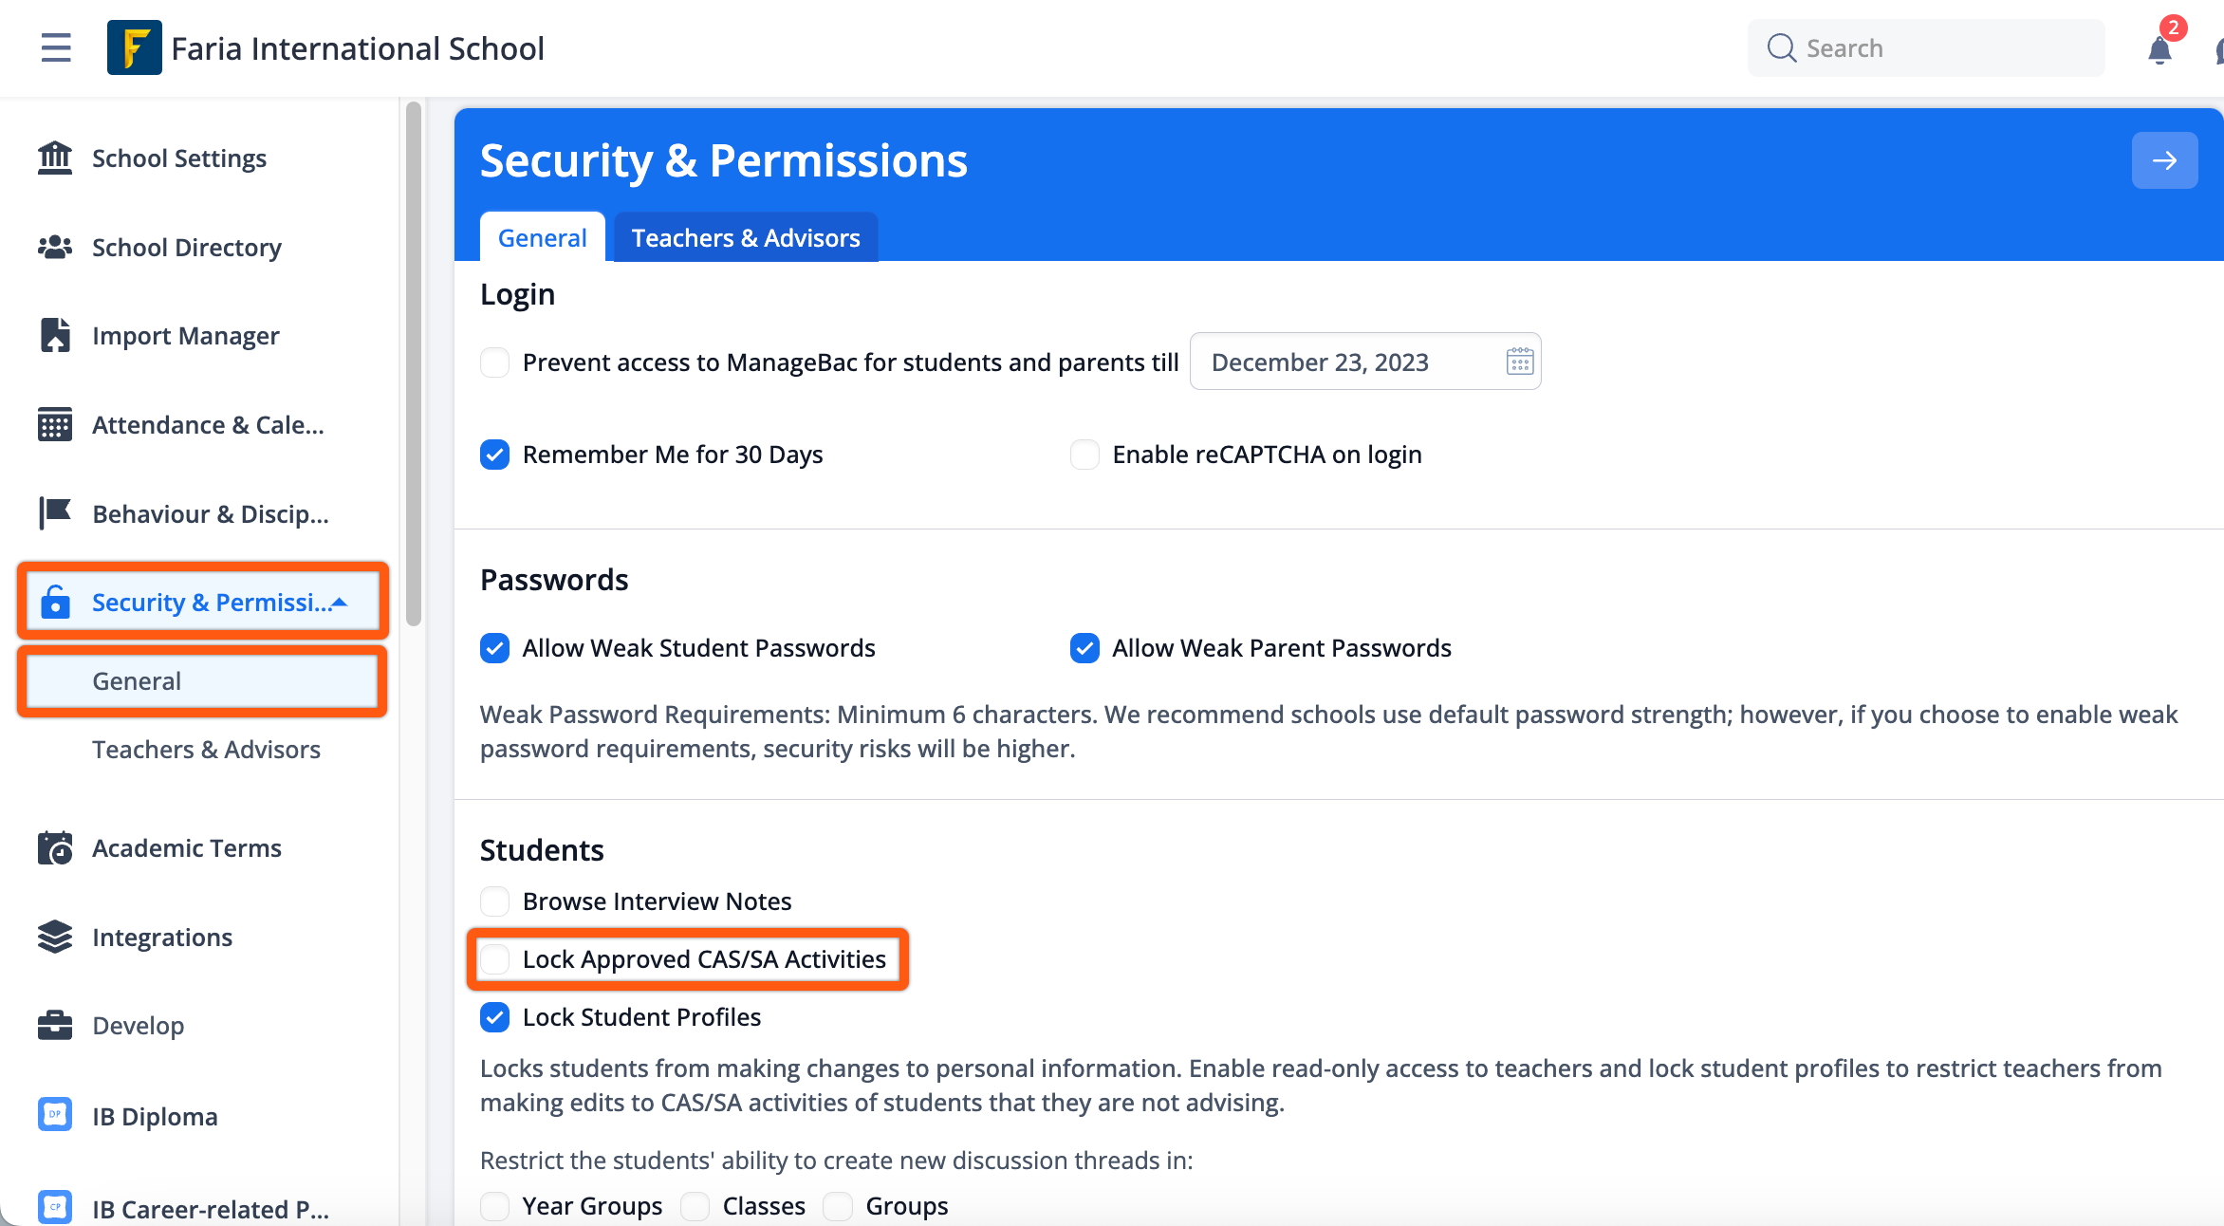Open the notifications bell
Screen dimensions: 2224x1226
click(x=2159, y=48)
